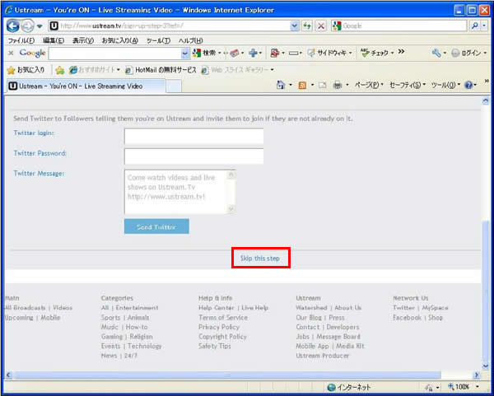494x396 pixels.
Task: Click the Twitter Password input field
Action: pos(193,156)
